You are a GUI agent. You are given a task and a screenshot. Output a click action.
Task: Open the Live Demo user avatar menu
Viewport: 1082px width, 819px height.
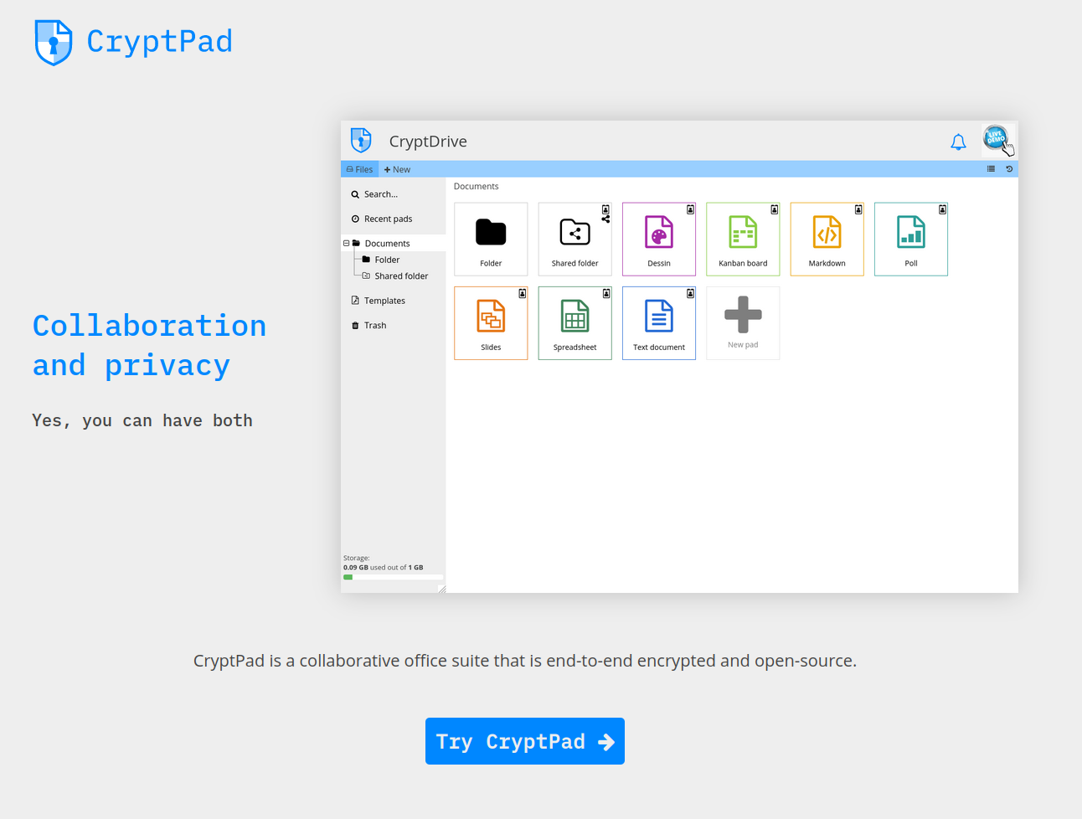[997, 139]
